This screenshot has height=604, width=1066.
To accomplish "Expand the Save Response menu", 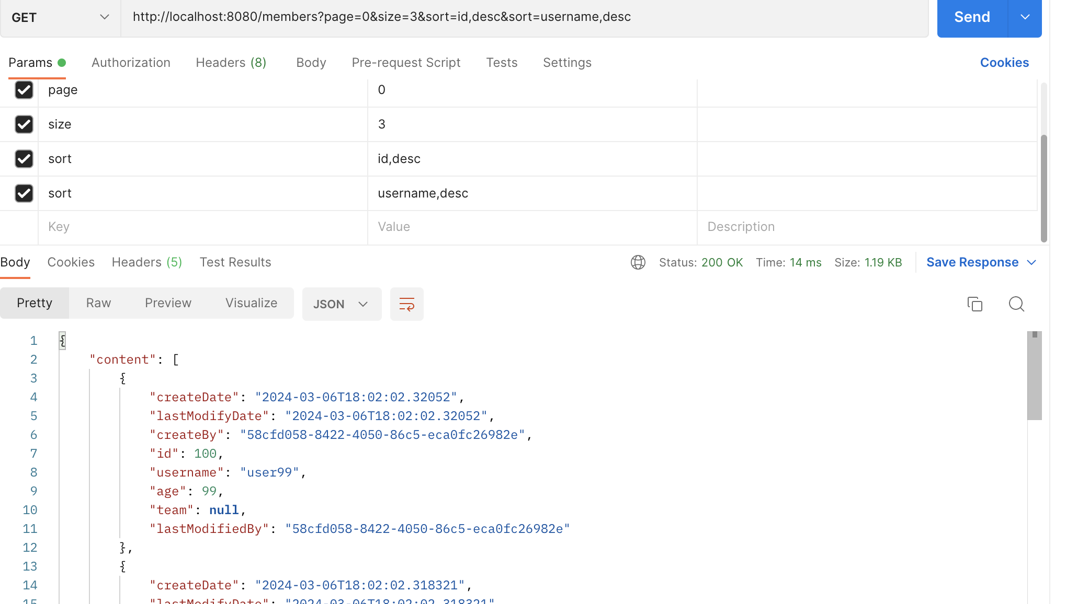I will pyautogui.click(x=981, y=262).
